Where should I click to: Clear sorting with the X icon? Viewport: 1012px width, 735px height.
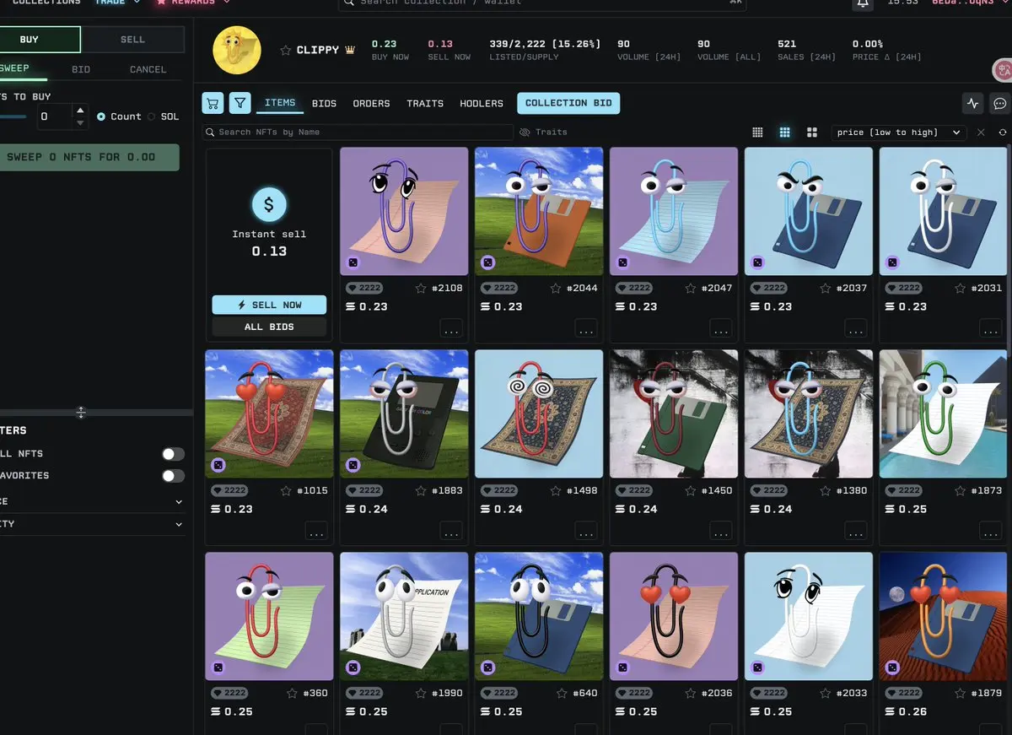(981, 132)
